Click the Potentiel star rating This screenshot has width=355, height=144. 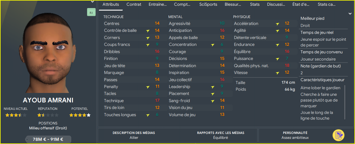coord(80,115)
